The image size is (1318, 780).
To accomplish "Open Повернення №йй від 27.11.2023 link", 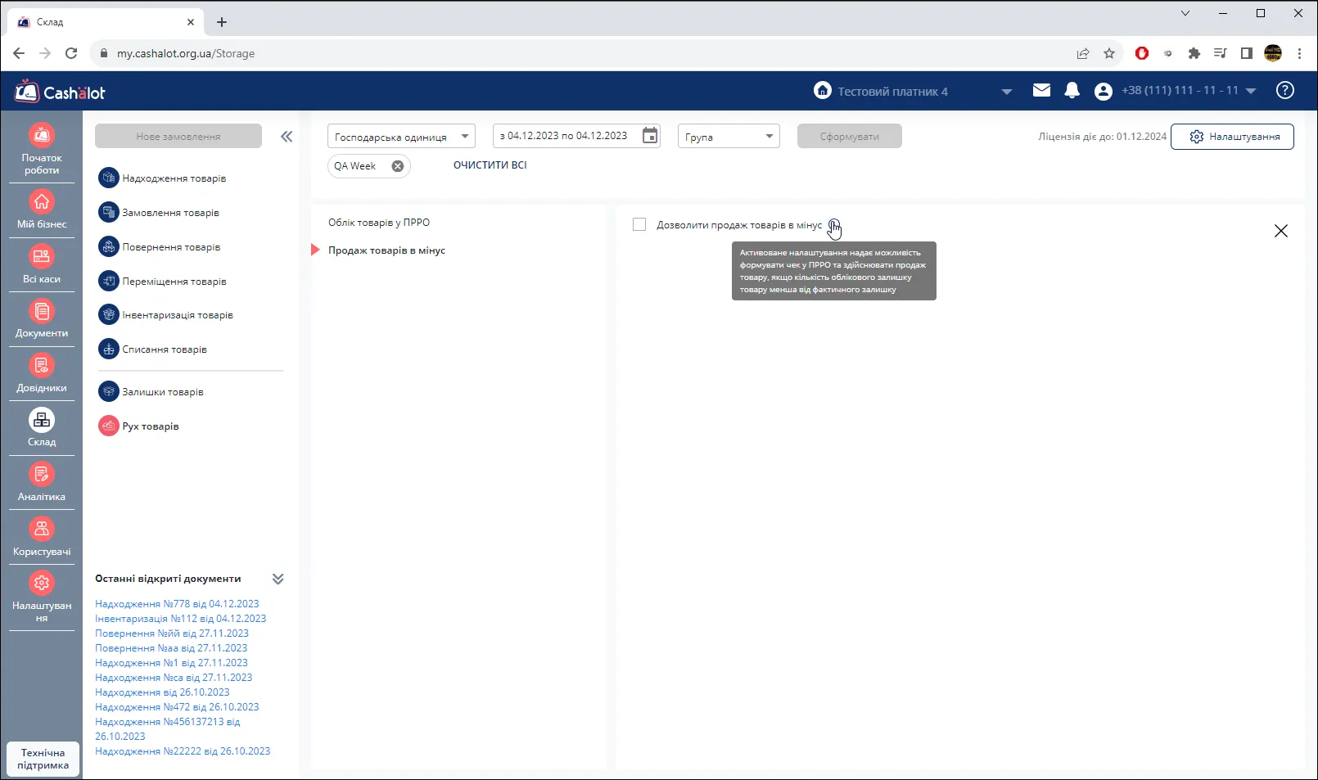I will point(172,633).
